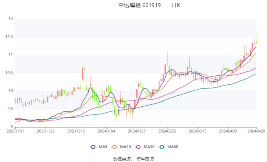
Task: Select the 20240125 date axis label
Action: (x=137, y=131)
